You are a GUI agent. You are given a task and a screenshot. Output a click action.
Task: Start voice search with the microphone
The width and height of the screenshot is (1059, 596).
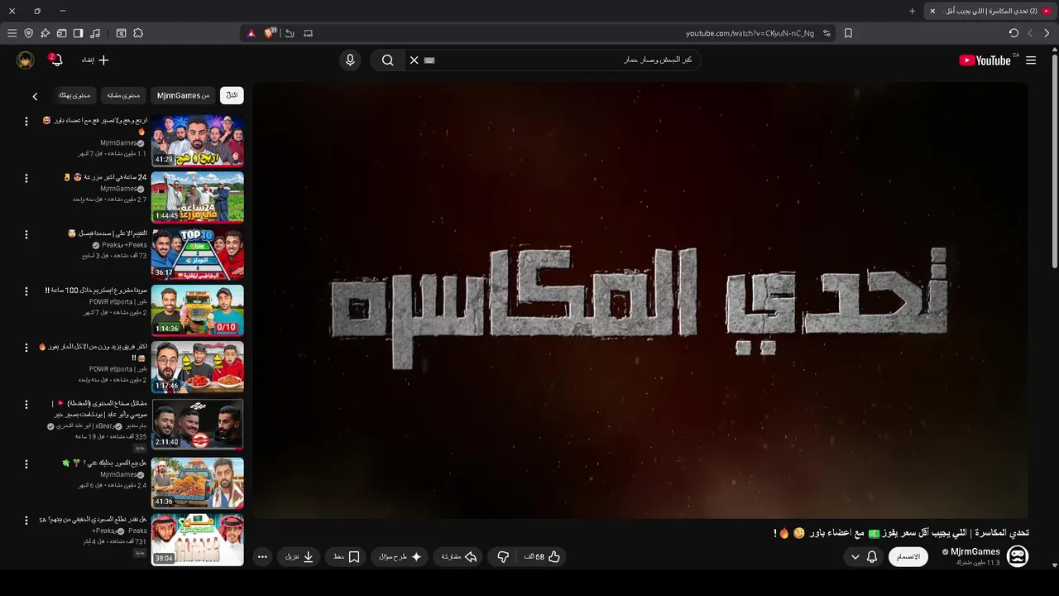[x=350, y=60]
